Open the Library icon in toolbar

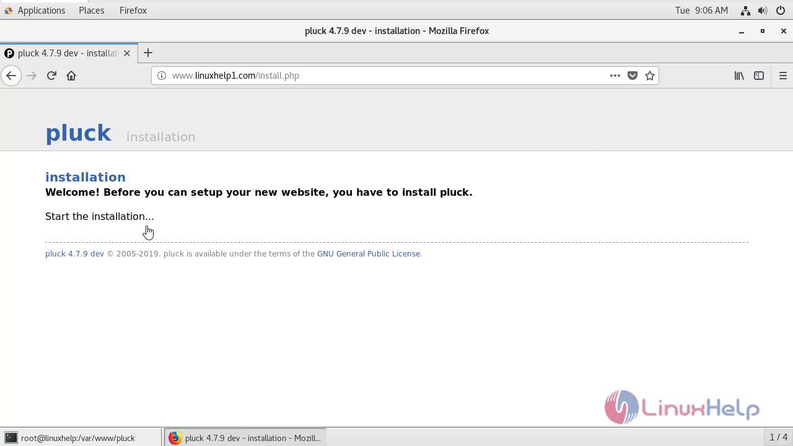[739, 76]
